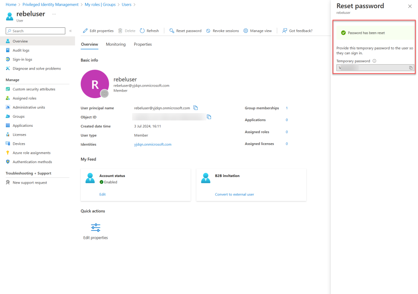Copy the user principal name
Screen dimensions: 418x294
click(x=196, y=108)
